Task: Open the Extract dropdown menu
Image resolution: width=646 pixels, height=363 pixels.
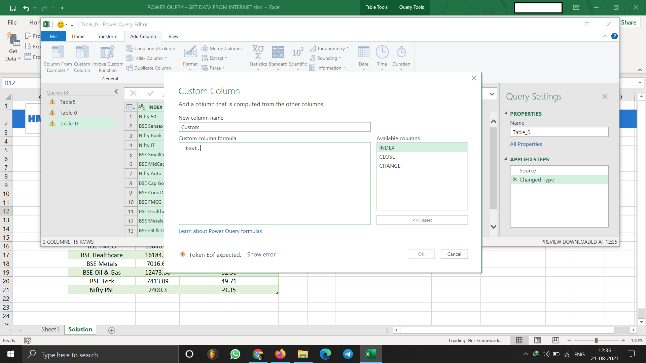Action: [x=217, y=58]
